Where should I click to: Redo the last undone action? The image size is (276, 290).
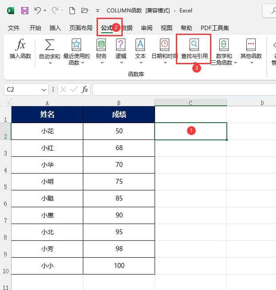pyautogui.click(x=55, y=10)
